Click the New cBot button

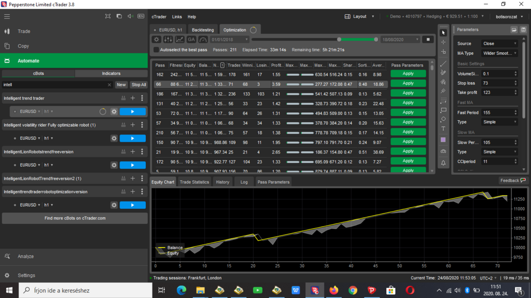(x=121, y=85)
